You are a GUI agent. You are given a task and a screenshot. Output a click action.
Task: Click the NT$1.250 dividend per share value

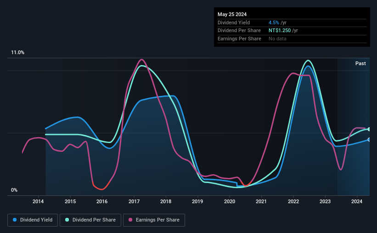(x=280, y=31)
